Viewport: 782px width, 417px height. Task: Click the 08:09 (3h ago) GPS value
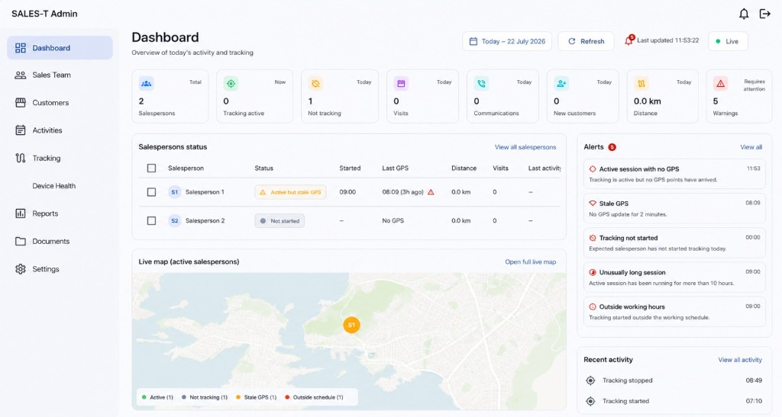point(403,192)
